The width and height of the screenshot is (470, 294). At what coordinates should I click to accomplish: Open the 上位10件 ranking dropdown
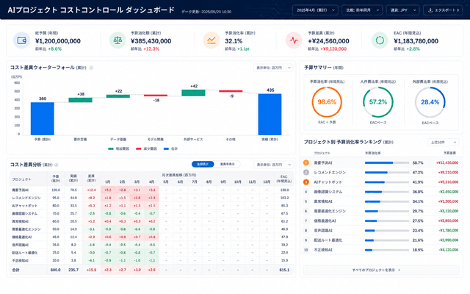[444, 142]
